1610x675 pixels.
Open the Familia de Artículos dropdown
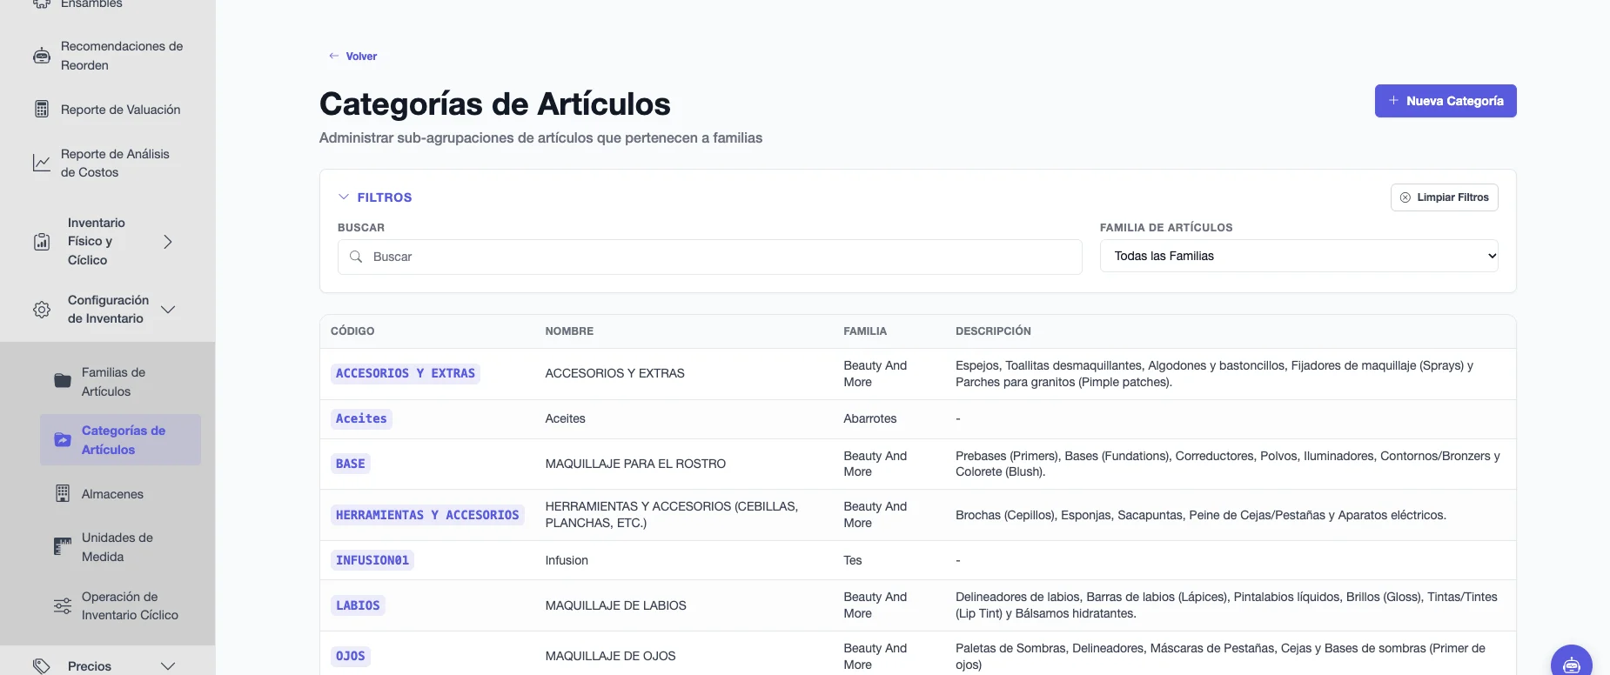coord(1299,256)
